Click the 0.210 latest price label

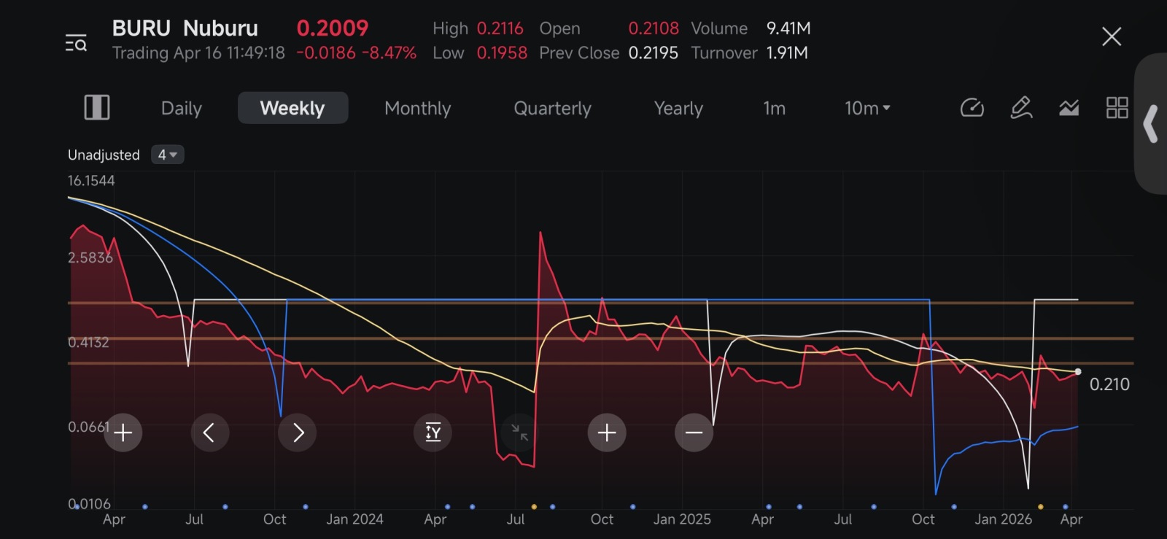click(1109, 384)
